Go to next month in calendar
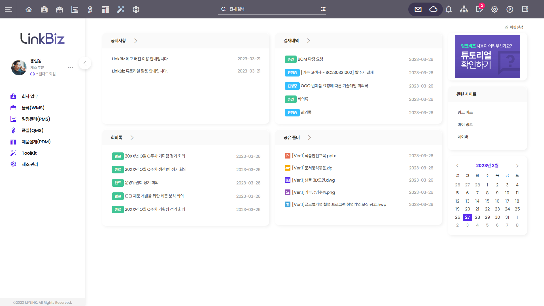Screen dimensions: 544x306 tap(517, 166)
